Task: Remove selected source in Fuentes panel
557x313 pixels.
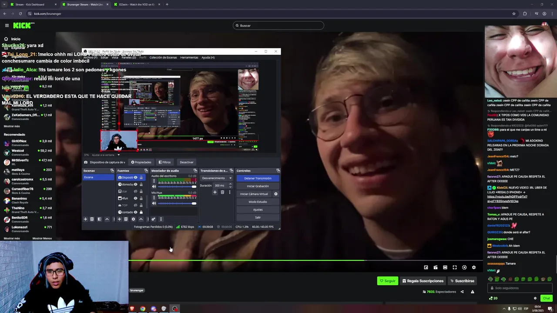Action: click(126, 219)
